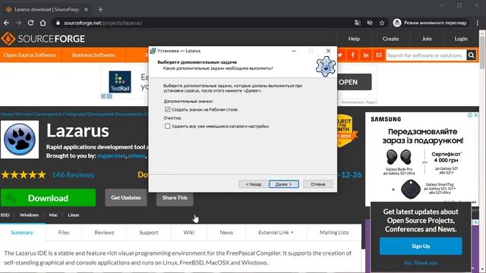Minimize the Lazarus installer window
The width and height of the screenshot is (486, 273).
click(x=294, y=51)
